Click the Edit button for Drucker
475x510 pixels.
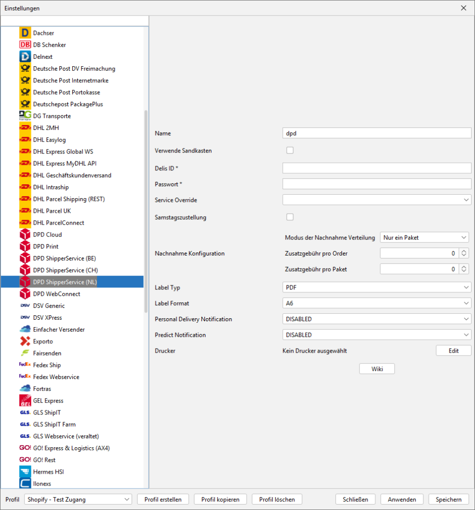point(453,351)
